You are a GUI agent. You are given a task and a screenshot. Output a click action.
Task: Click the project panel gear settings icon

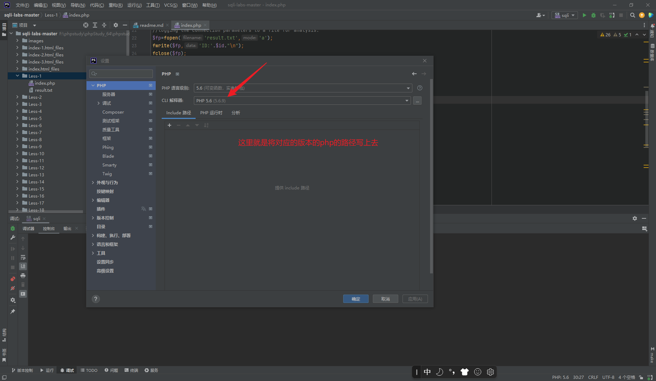point(116,25)
